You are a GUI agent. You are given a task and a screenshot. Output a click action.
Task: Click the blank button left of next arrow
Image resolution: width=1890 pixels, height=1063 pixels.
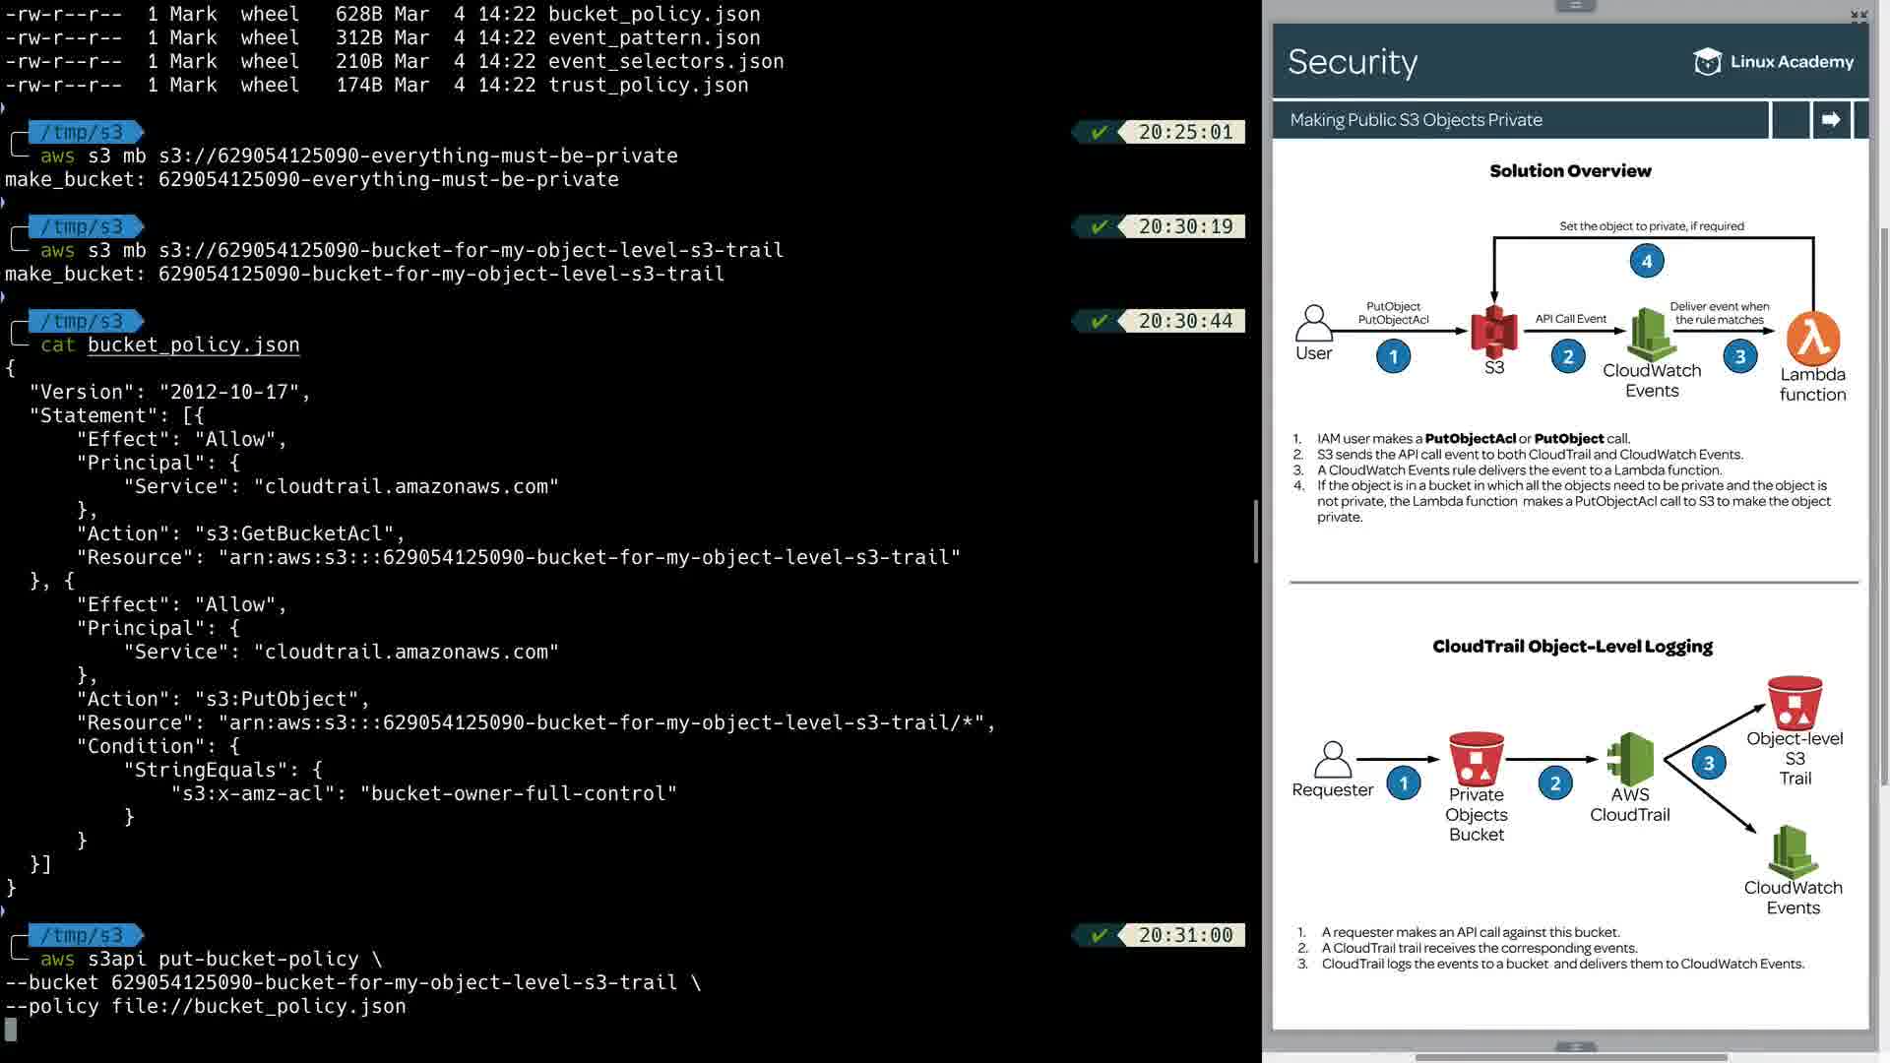[x=1791, y=120]
